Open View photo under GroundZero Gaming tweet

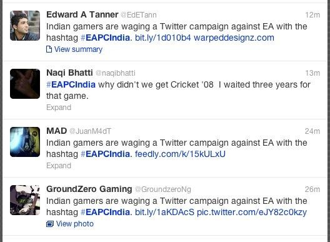(x=75, y=224)
